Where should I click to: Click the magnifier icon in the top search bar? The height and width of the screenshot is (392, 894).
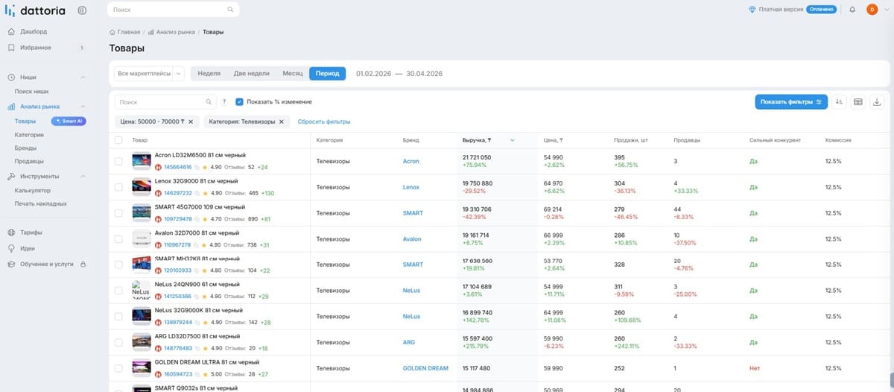[230, 10]
